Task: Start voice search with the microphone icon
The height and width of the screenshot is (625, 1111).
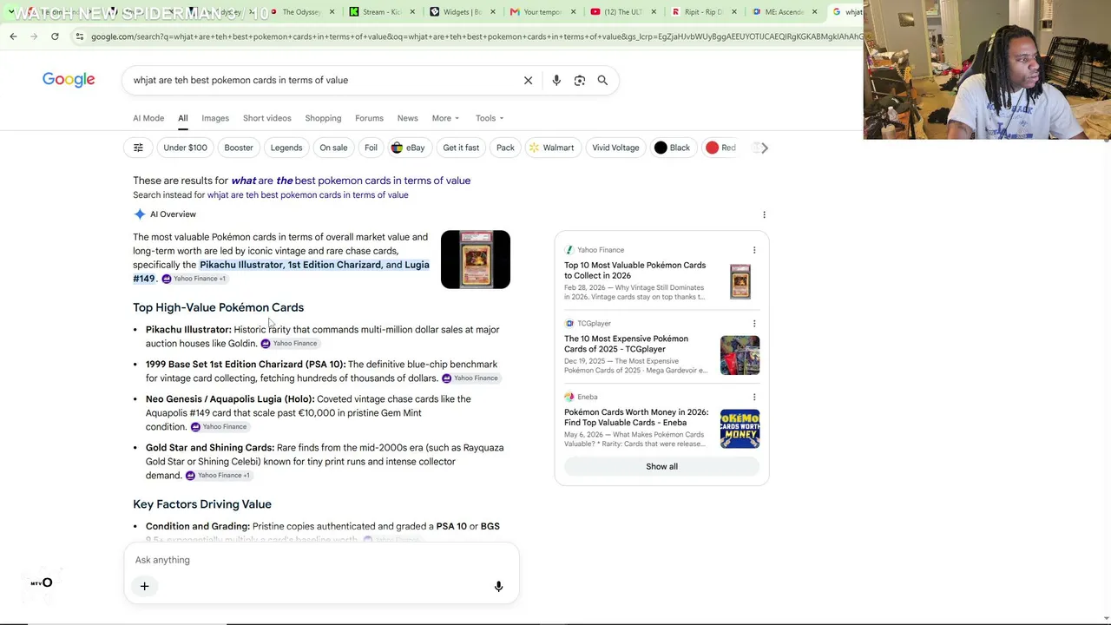Action: [556, 81]
